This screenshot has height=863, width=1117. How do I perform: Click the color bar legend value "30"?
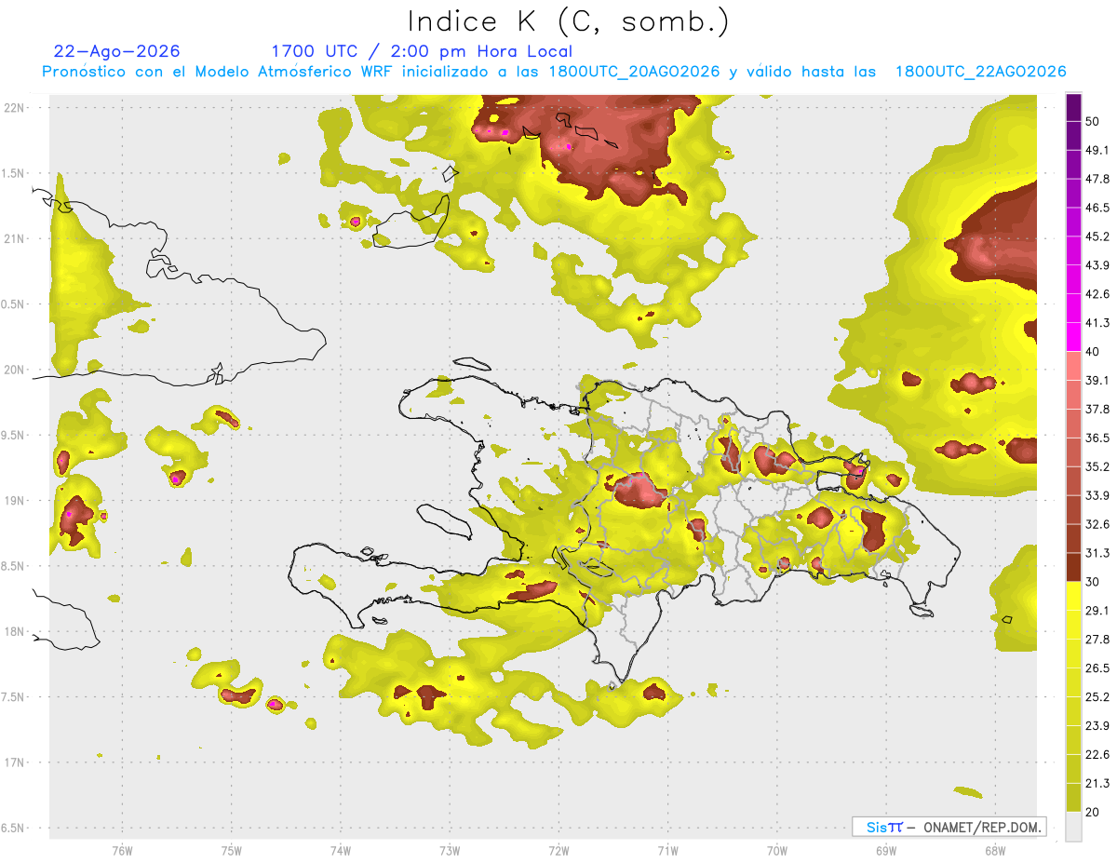(x=1093, y=582)
